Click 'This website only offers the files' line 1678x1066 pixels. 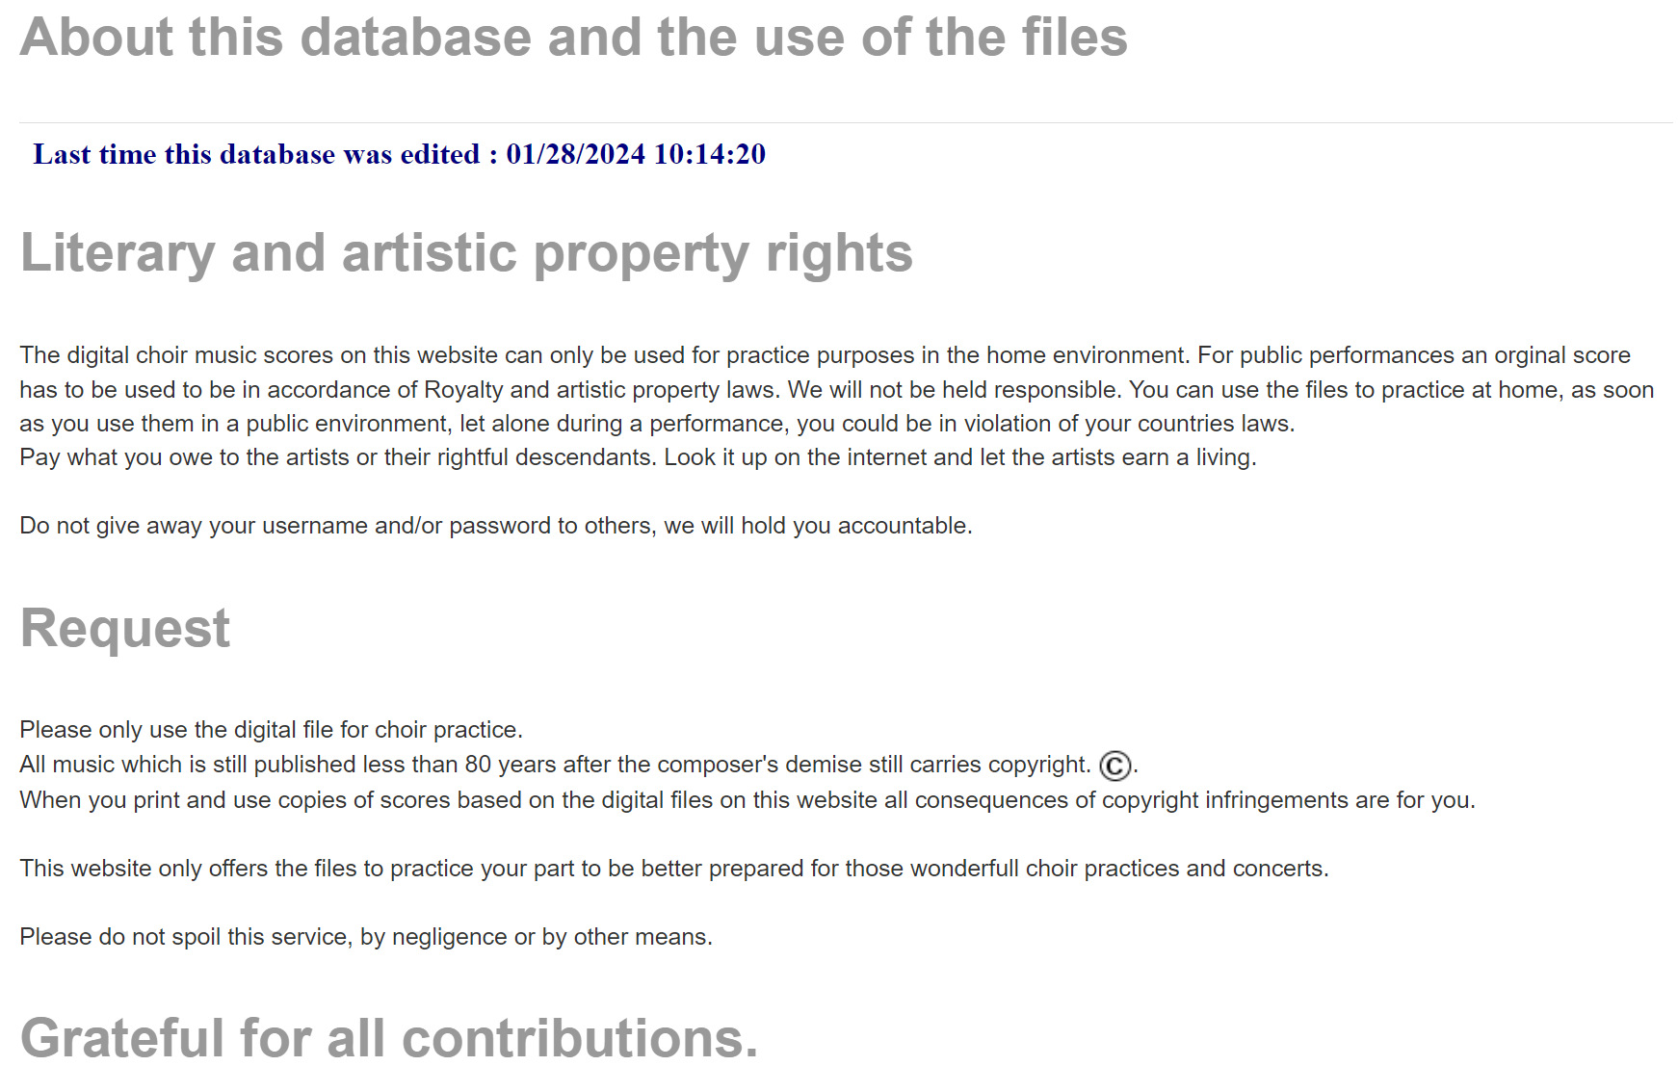point(674,869)
